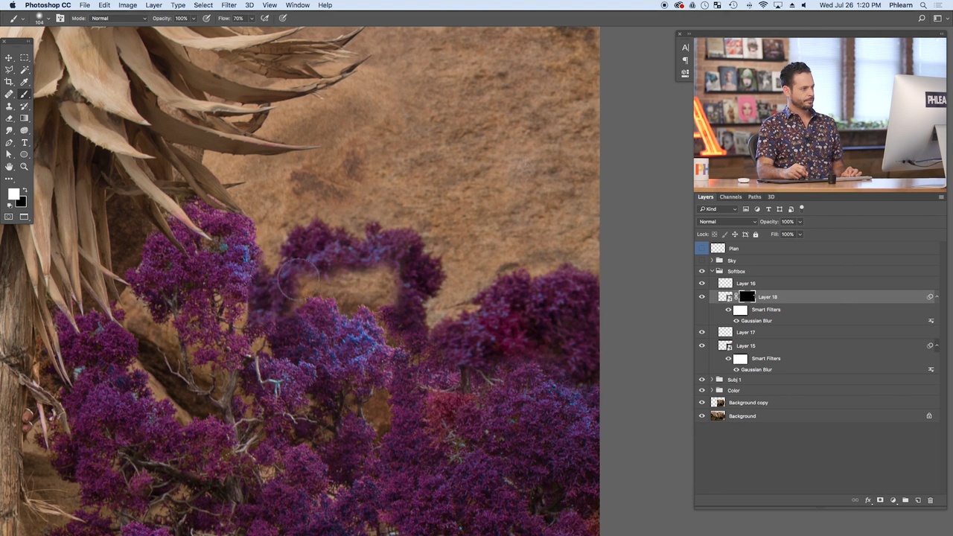This screenshot has height=536, width=953.
Task: Open the Edit Toolbar three-dots menu
Action: pyautogui.click(x=9, y=179)
